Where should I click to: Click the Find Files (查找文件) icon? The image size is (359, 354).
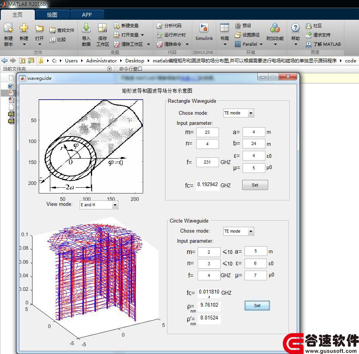[x=53, y=30]
